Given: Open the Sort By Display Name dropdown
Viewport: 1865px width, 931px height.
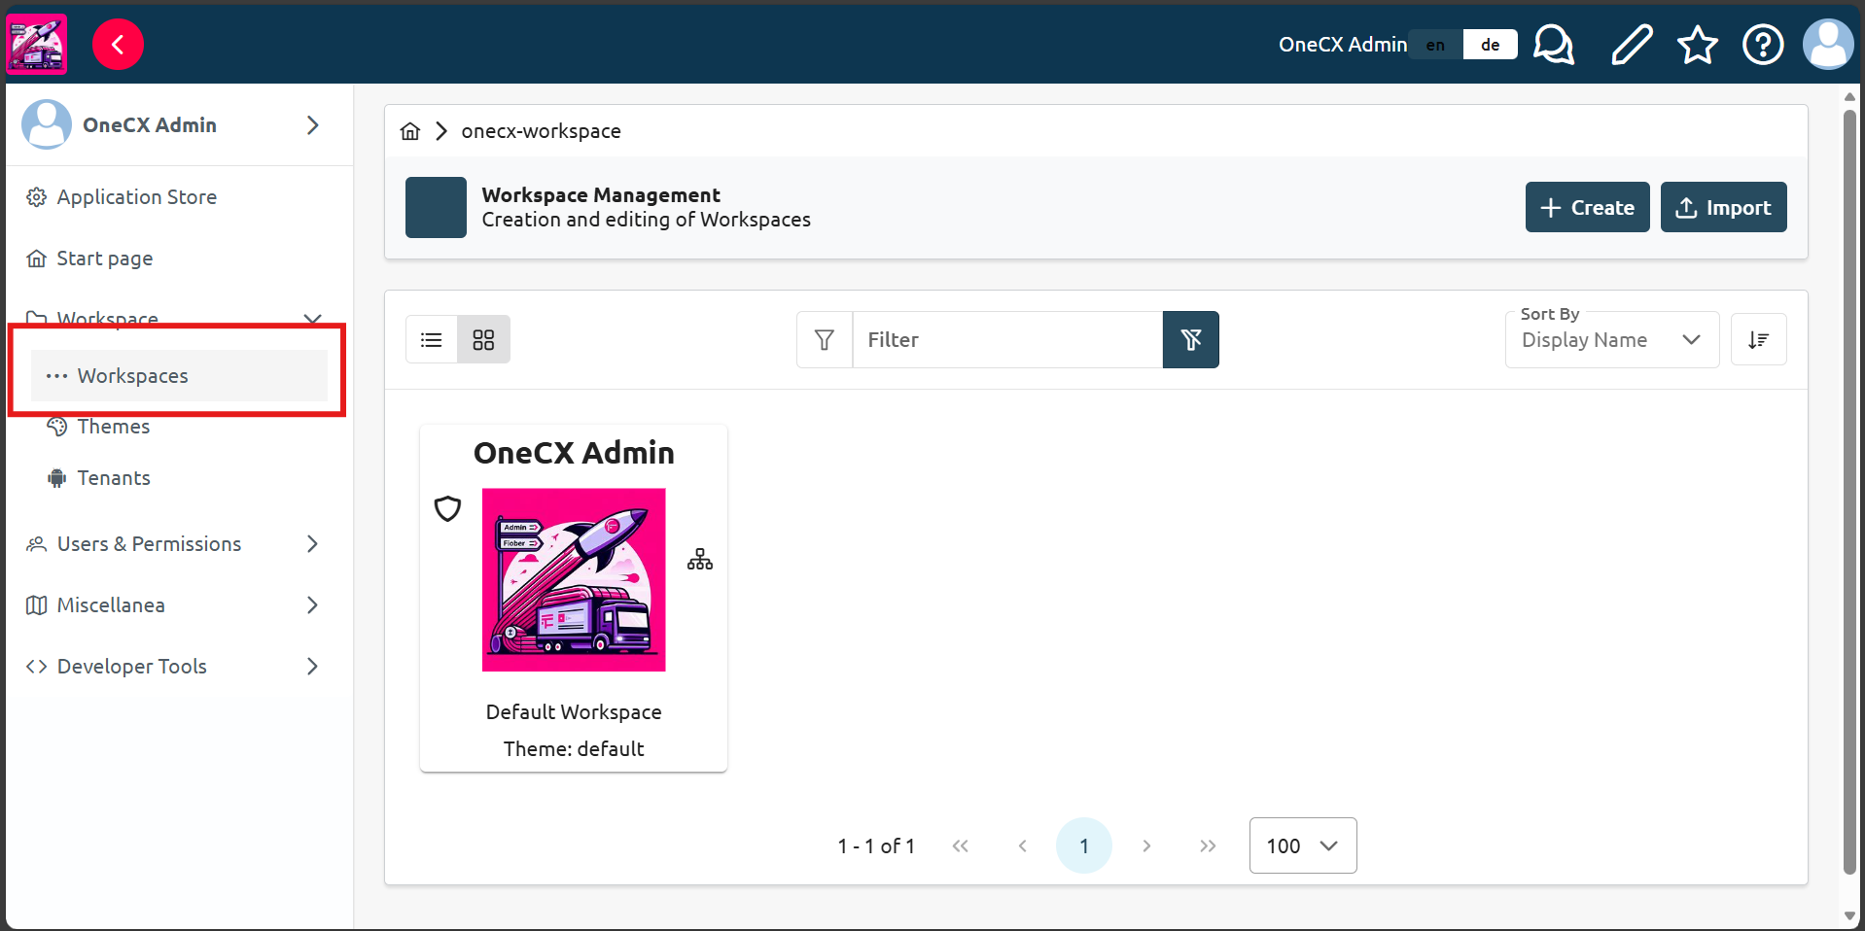Looking at the screenshot, I should [x=1610, y=339].
